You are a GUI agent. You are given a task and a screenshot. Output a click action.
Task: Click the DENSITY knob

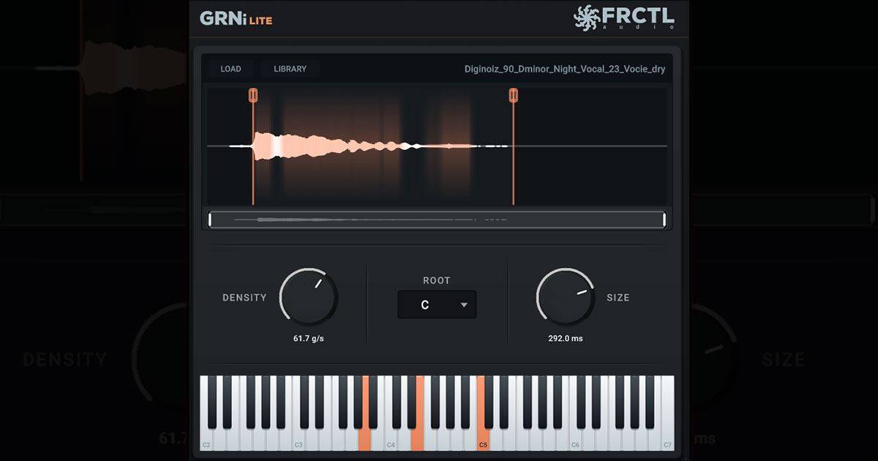309,297
